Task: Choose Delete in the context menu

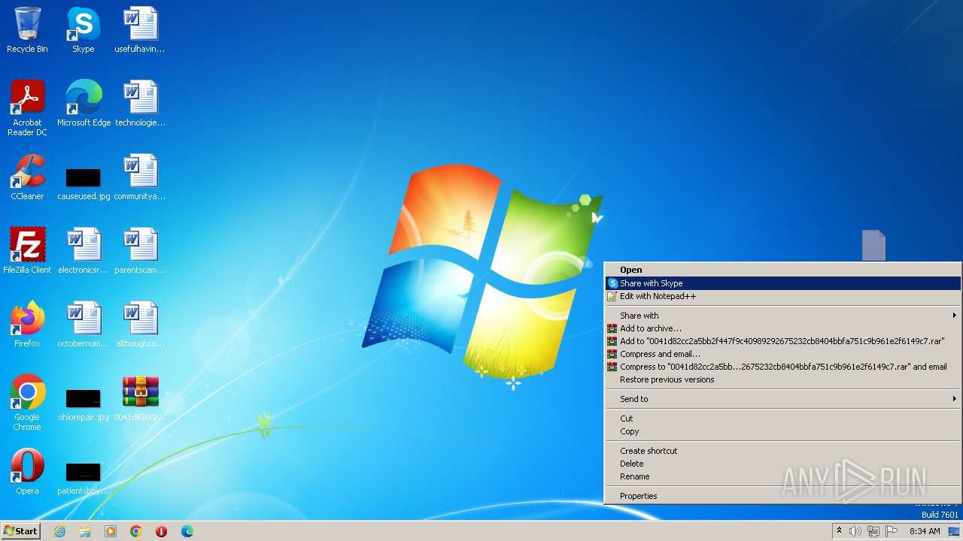Action: click(782, 464)
